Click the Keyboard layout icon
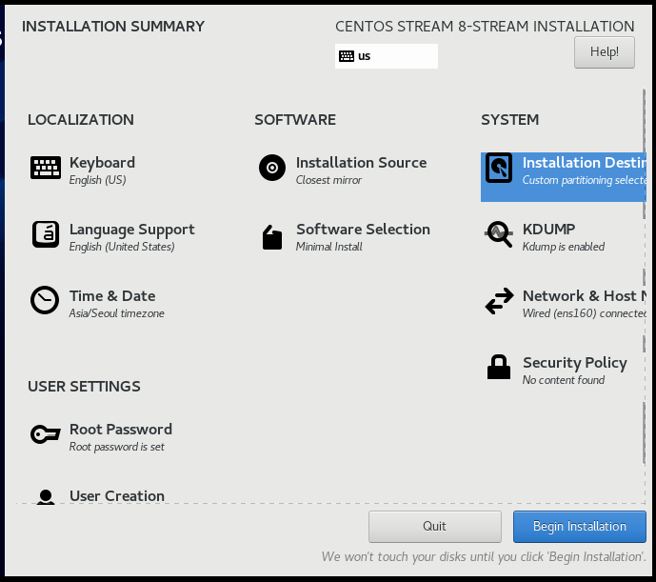This screenshot has width=656, height=582. 46,168
